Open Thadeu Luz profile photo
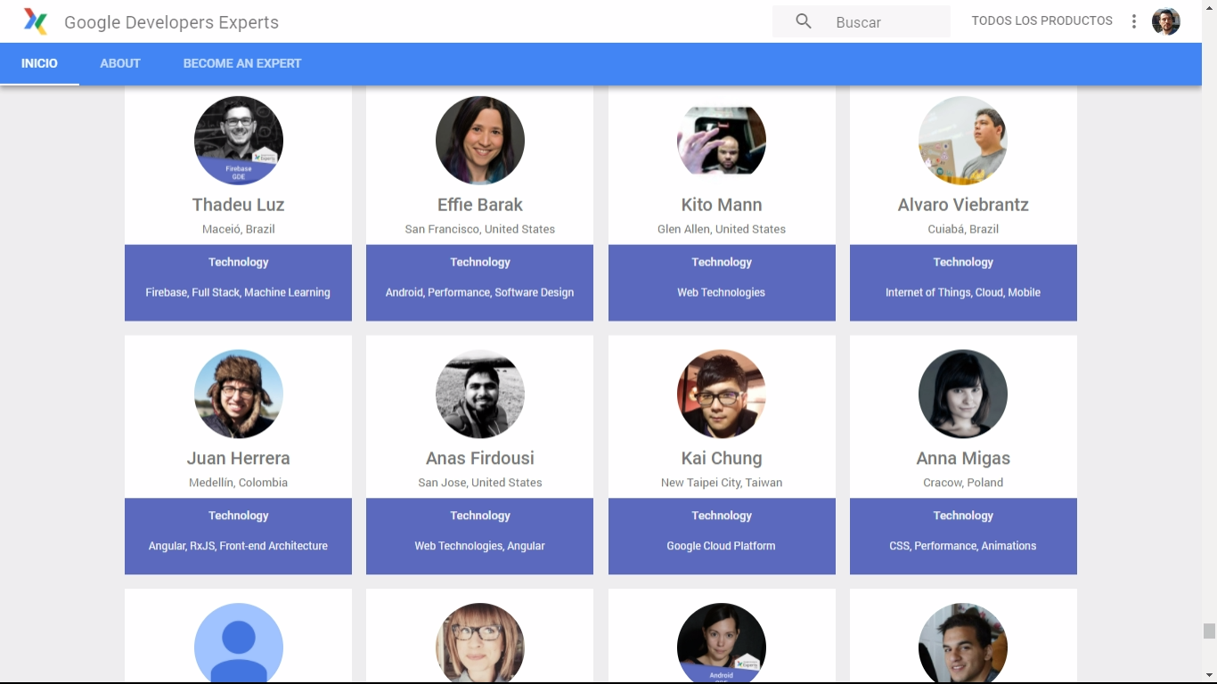Screen dimensions: 1217x684 click(x=239, y=141)
